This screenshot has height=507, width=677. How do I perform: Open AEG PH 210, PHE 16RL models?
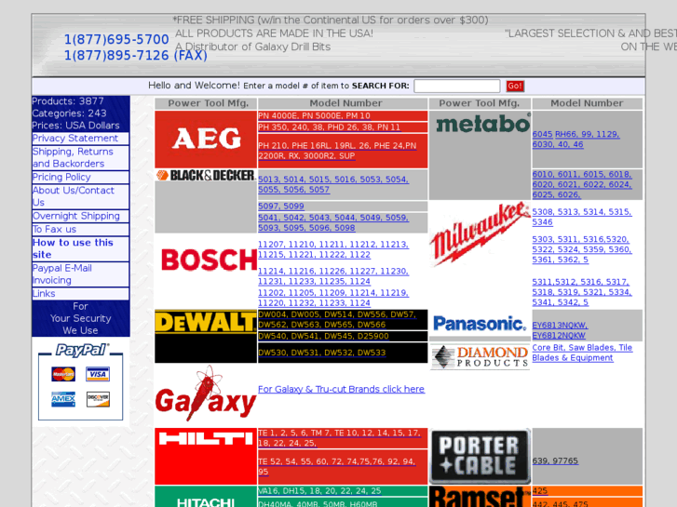pyautogui.click(x=337, y=151)
